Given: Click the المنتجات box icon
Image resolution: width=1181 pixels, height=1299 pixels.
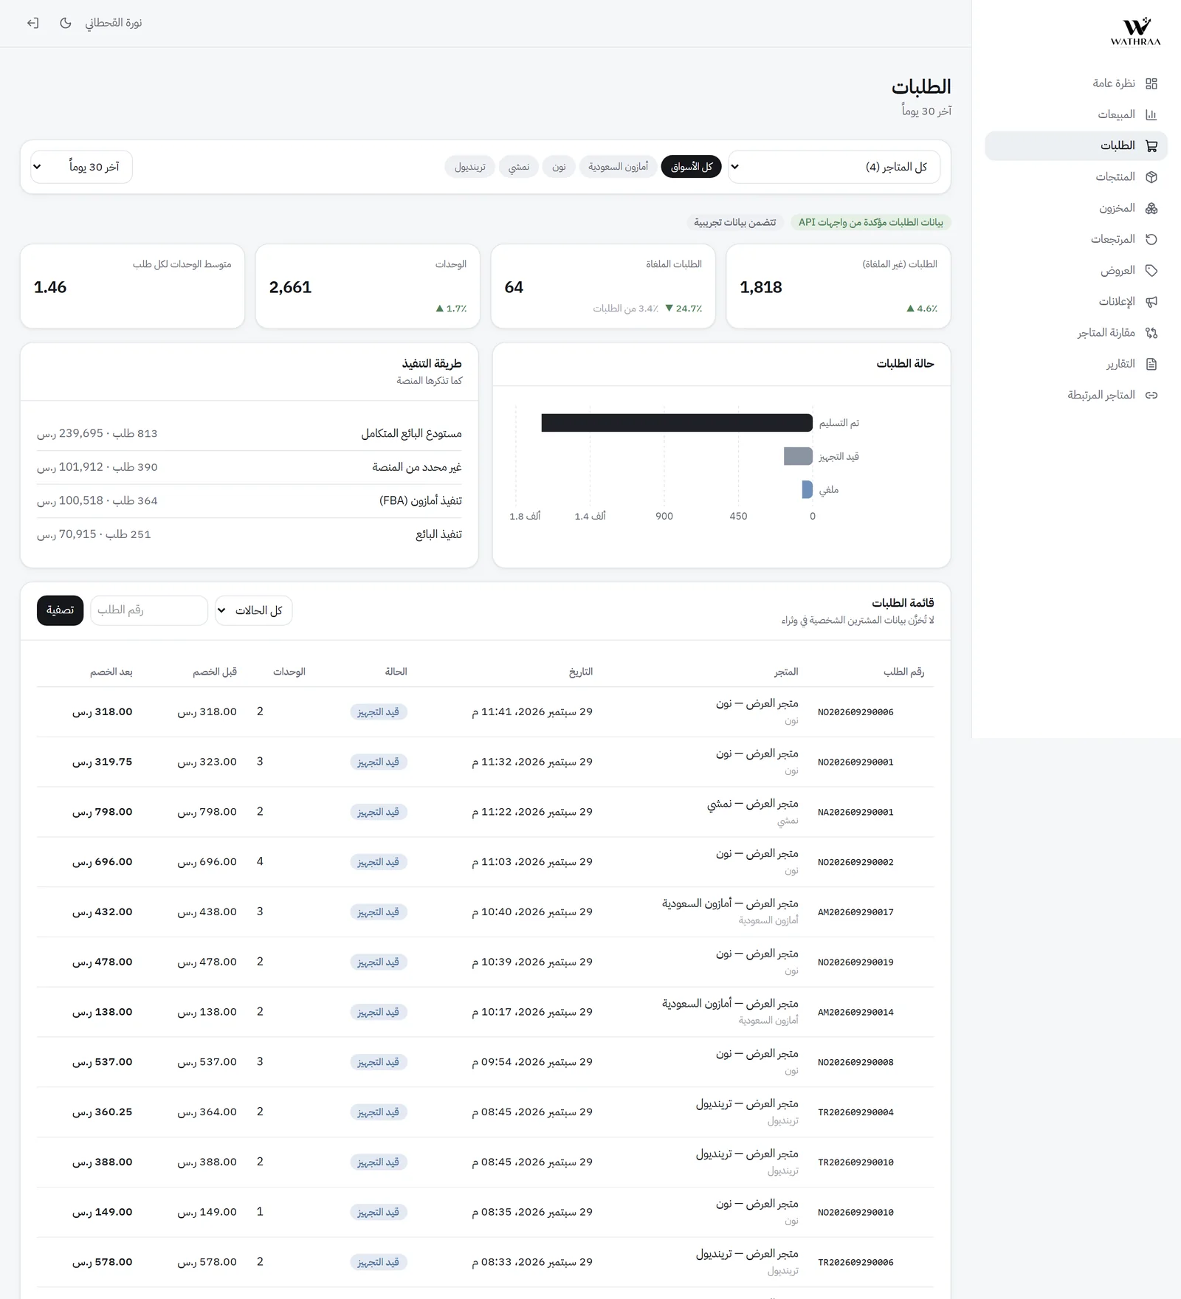Looking at the screenshot, I should 1151,177.
